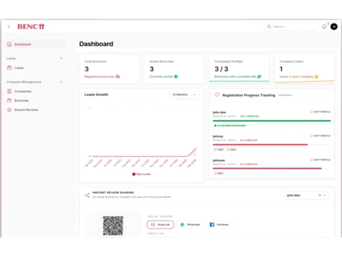
Task: Click the Instant Review Sharing heading
Action: pos(113,193)
